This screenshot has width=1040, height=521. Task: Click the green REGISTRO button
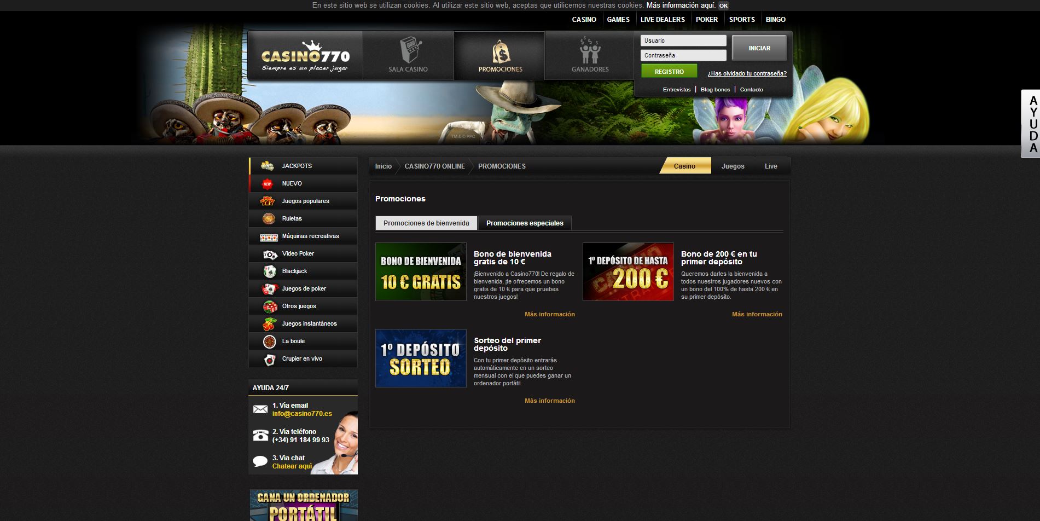[669, 71]
